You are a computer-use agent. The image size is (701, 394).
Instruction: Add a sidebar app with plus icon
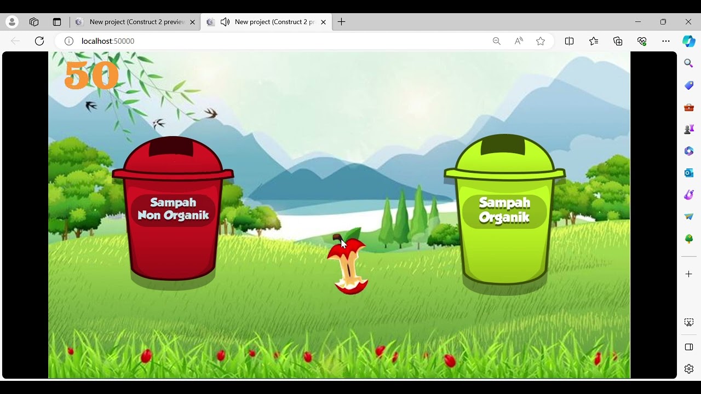click(689, 274)
